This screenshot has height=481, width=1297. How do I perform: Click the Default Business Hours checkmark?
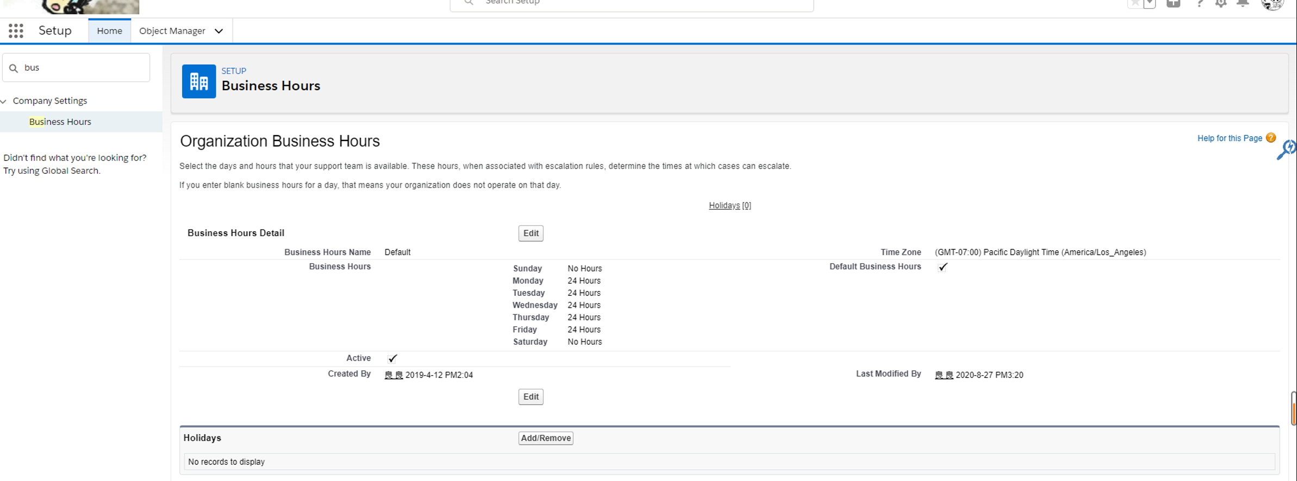pos(943,267)
